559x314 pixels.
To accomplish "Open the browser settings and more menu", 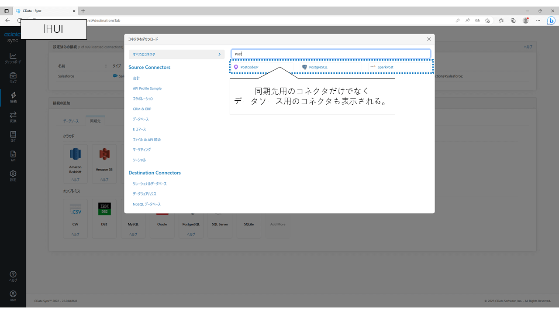I will [x=538, y=20].
